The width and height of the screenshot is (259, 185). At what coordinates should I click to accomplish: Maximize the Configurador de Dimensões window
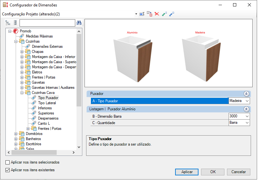(x=235, y=5)
